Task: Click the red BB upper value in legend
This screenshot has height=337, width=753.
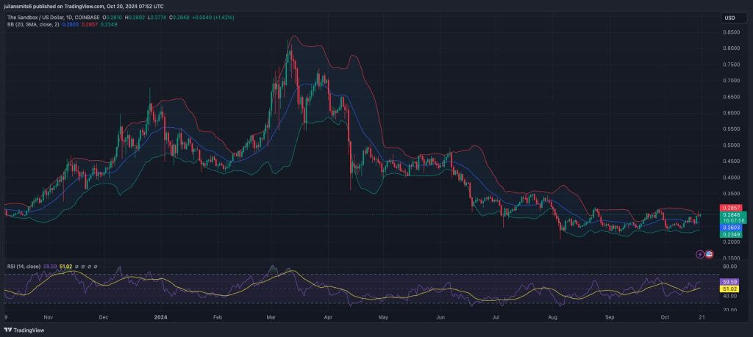Action: pyautogui.click(x=89, y=24)
